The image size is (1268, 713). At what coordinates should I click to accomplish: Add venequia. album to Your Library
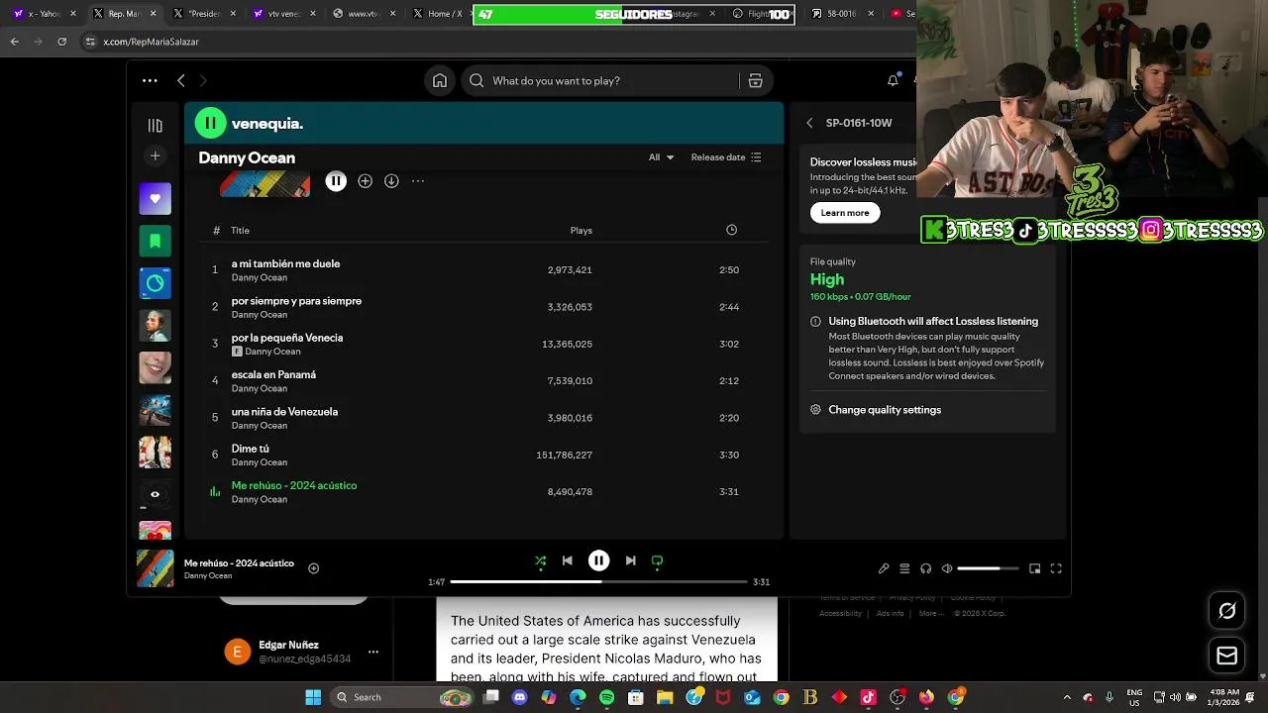pos(365,181)
